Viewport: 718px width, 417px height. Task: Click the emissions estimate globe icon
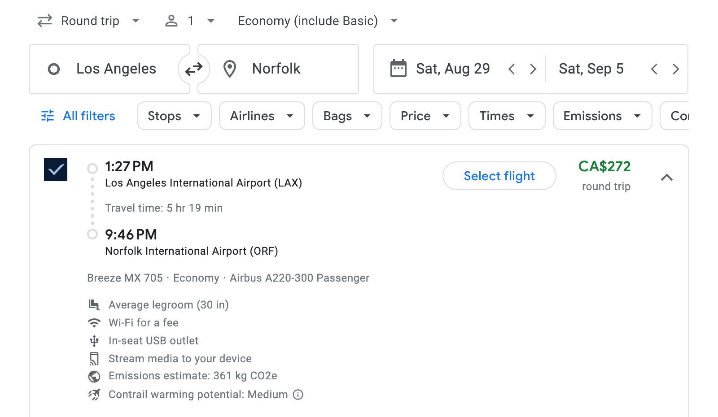94,376
